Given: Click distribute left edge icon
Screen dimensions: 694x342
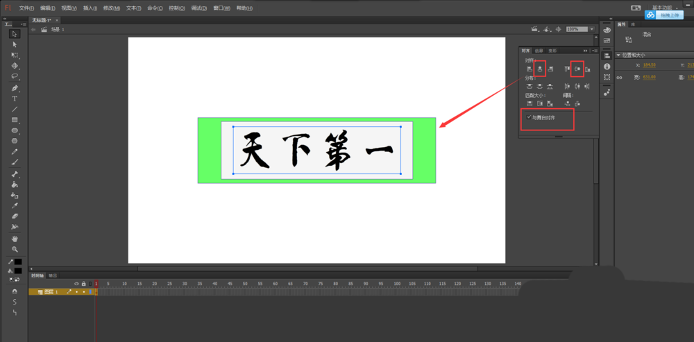Looking at the screenshot, I should click(x=567, y=86).
